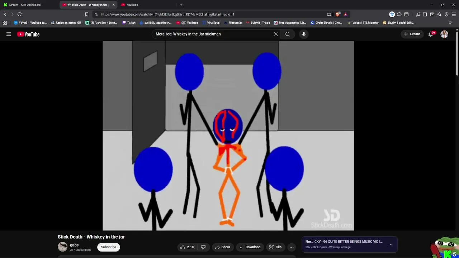Open the music playlist toolbar icon
The height and width of the screenshot is (258, 459).
pos(418,14)
